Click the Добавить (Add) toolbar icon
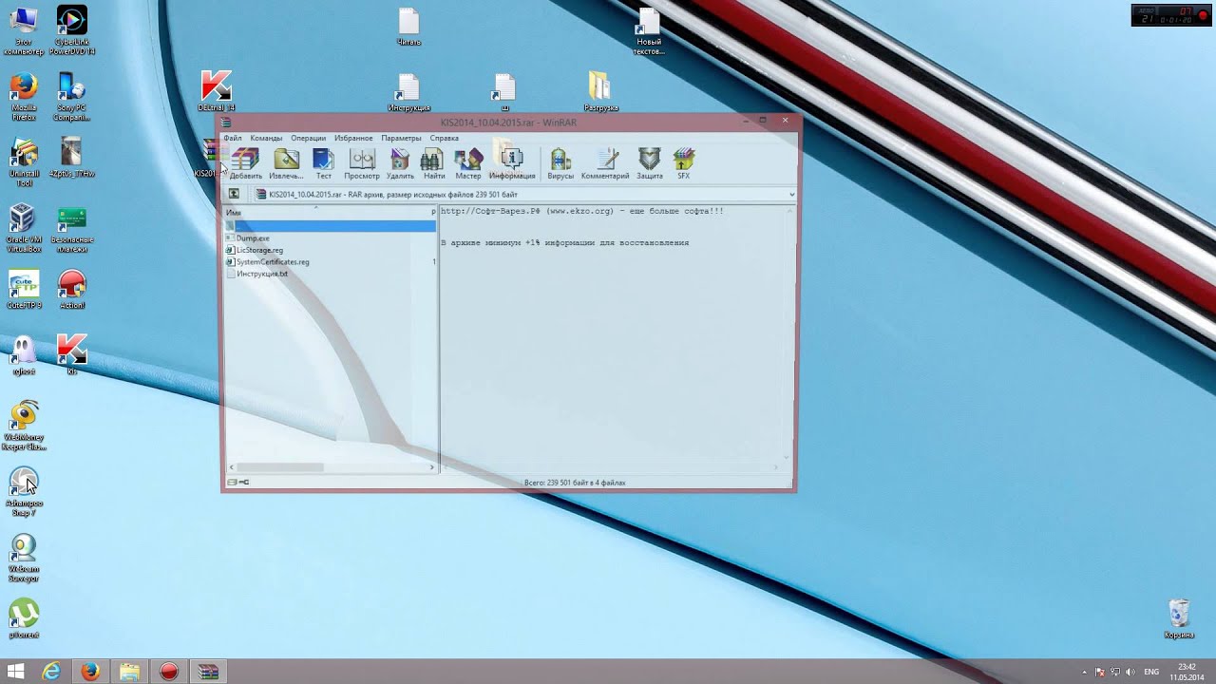This screenshot has height=684, width=1216. coord(245,162)
